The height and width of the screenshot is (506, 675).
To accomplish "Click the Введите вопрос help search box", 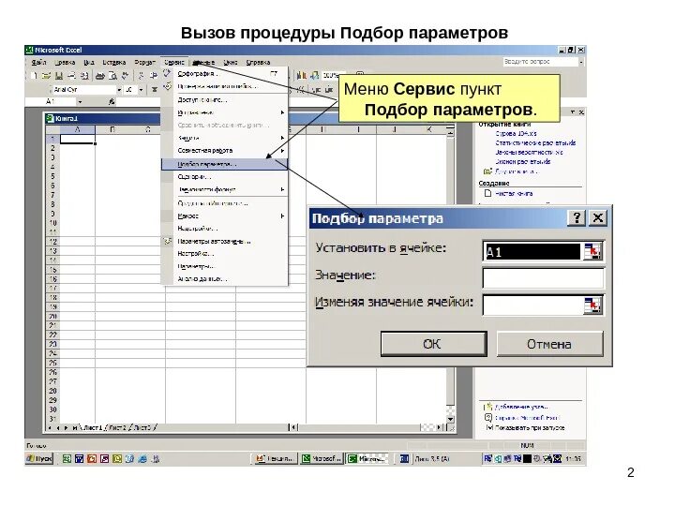I will [x=540, y=62].
